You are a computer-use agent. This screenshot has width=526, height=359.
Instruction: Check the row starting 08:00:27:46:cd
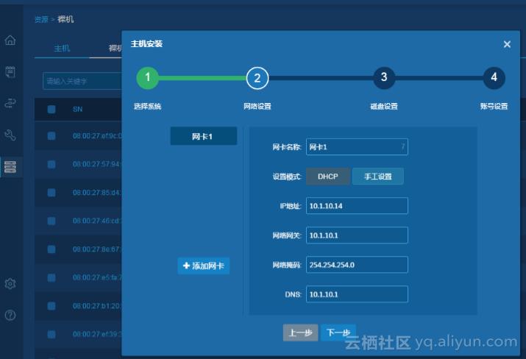click(x=51, y=221)
